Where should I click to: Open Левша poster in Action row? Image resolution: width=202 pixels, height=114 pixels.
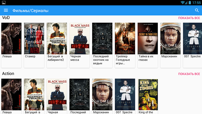point(11,94)
